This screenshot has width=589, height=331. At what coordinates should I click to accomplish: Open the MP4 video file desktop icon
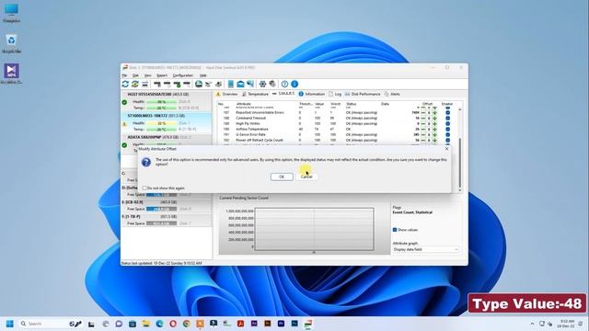(x=11, y=74)
